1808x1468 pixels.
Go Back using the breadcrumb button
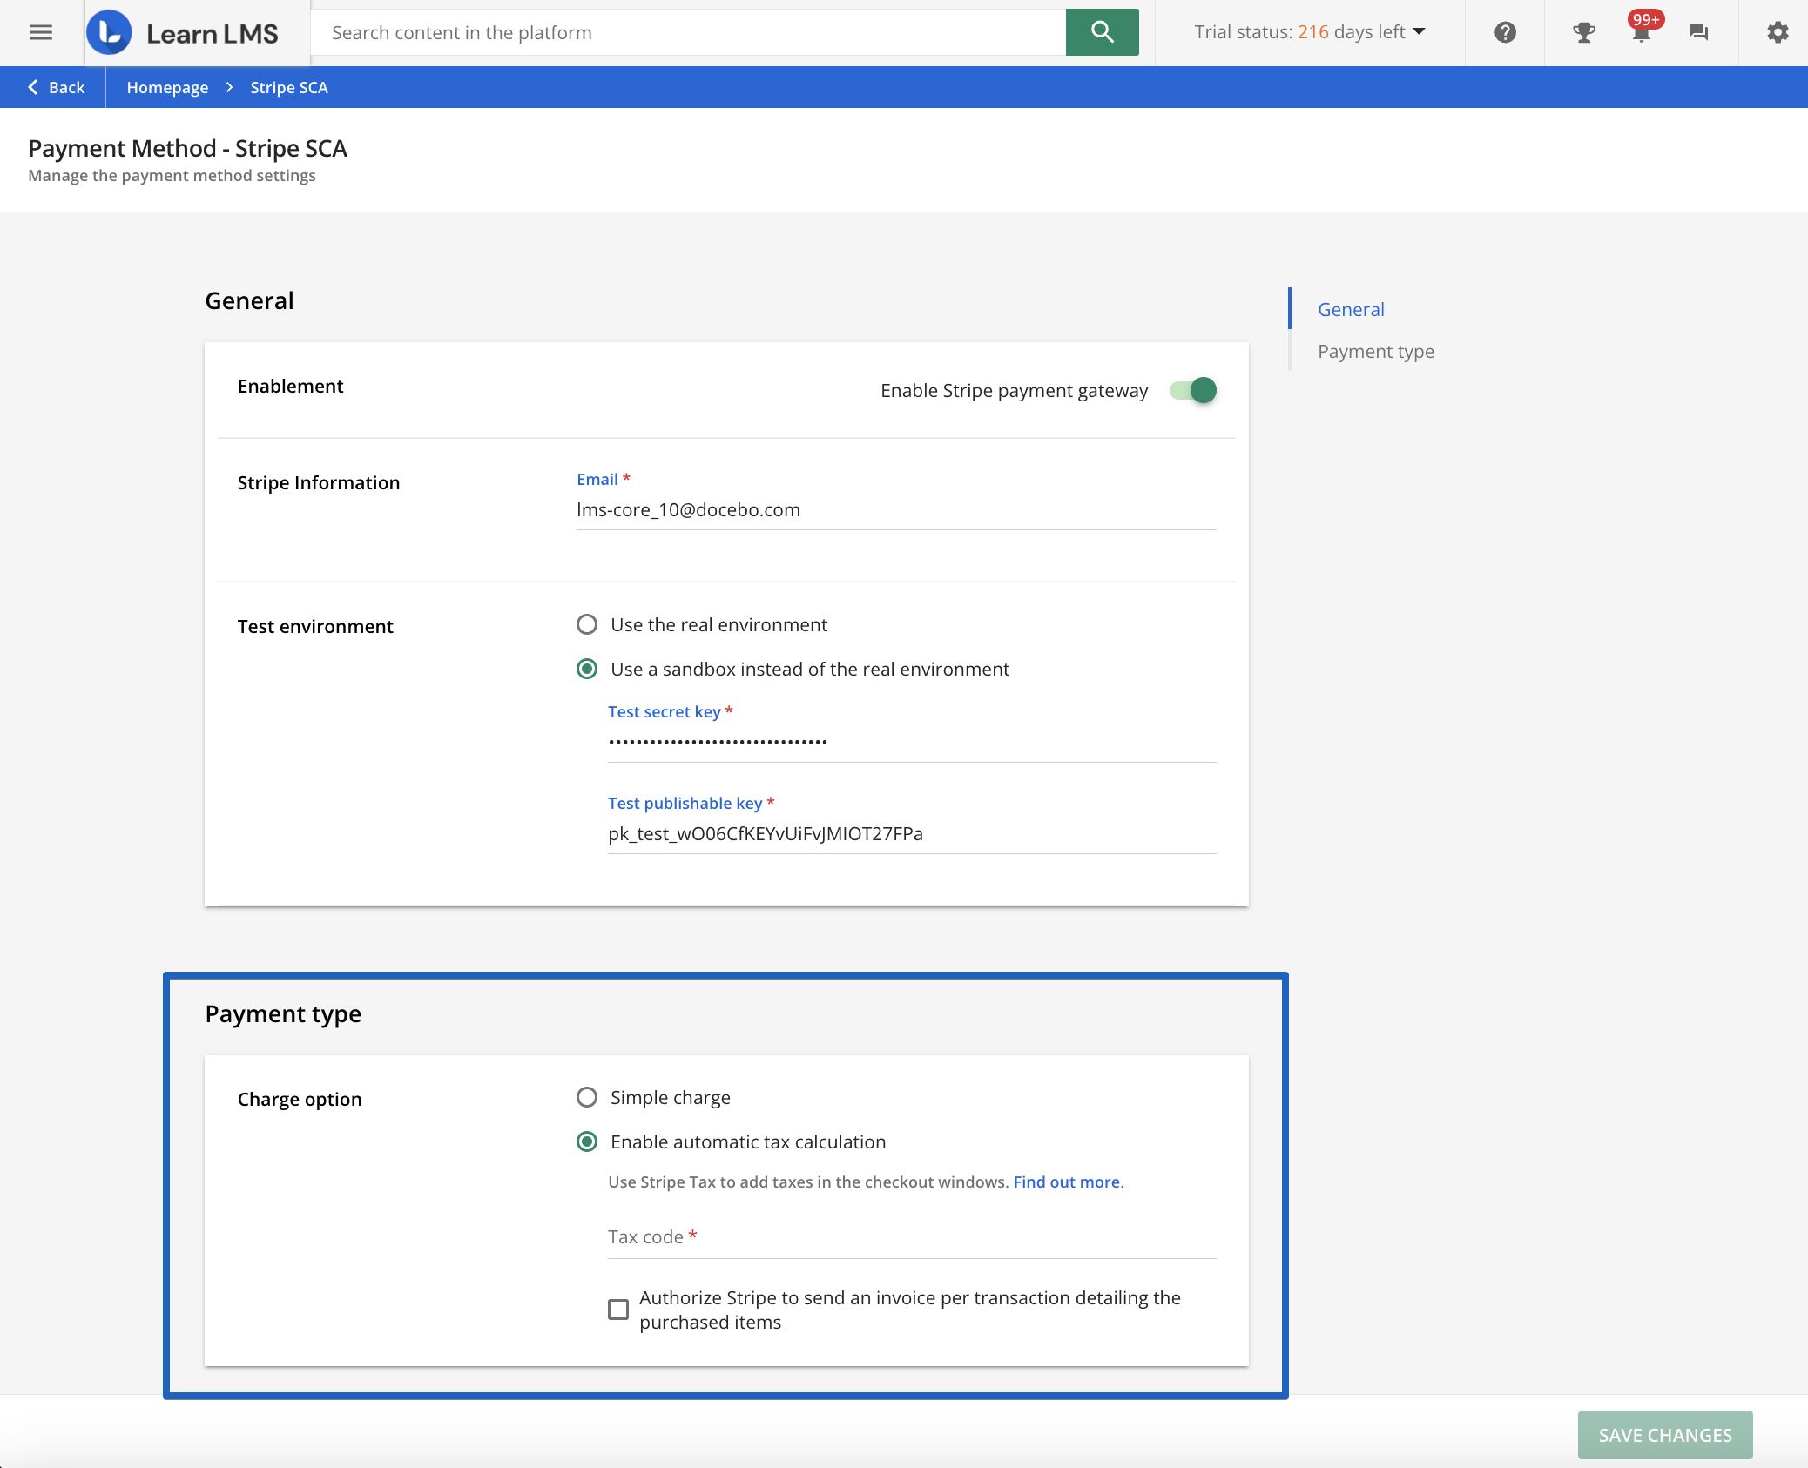[56, 87]
